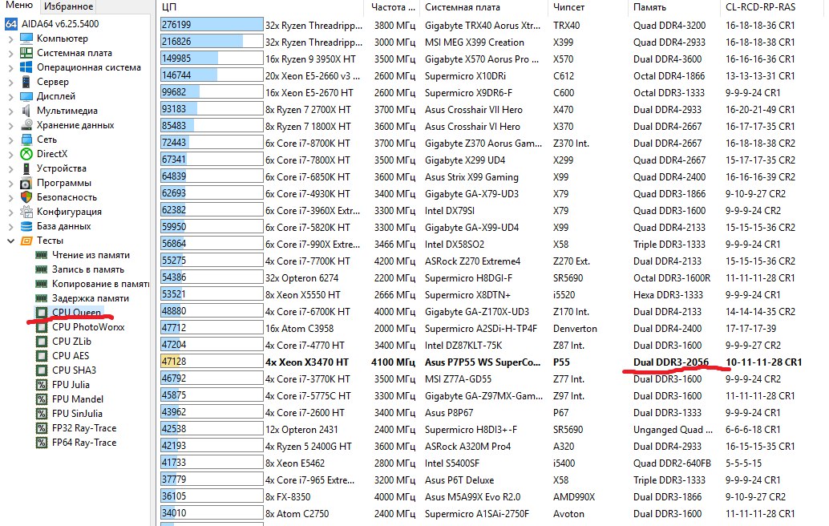
Task: Click the Системная плата motherboard icon
Action: tap(26, 53)
